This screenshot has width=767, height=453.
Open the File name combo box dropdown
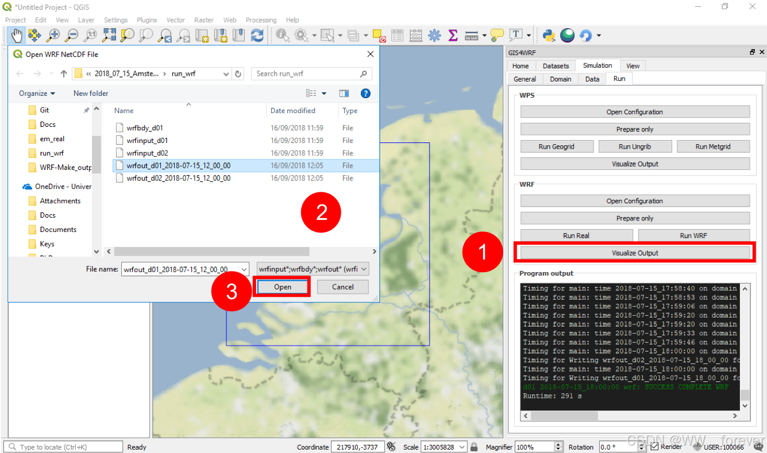pyautogui.click(x=244, y=269)
